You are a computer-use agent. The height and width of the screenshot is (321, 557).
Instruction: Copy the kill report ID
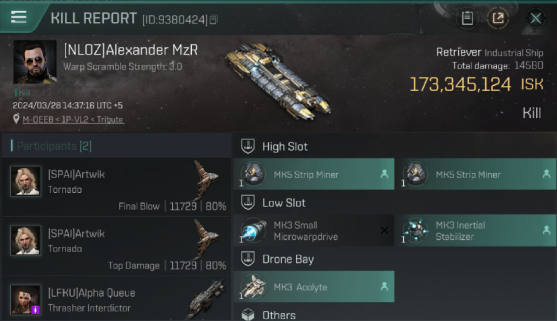click(213, 19)
